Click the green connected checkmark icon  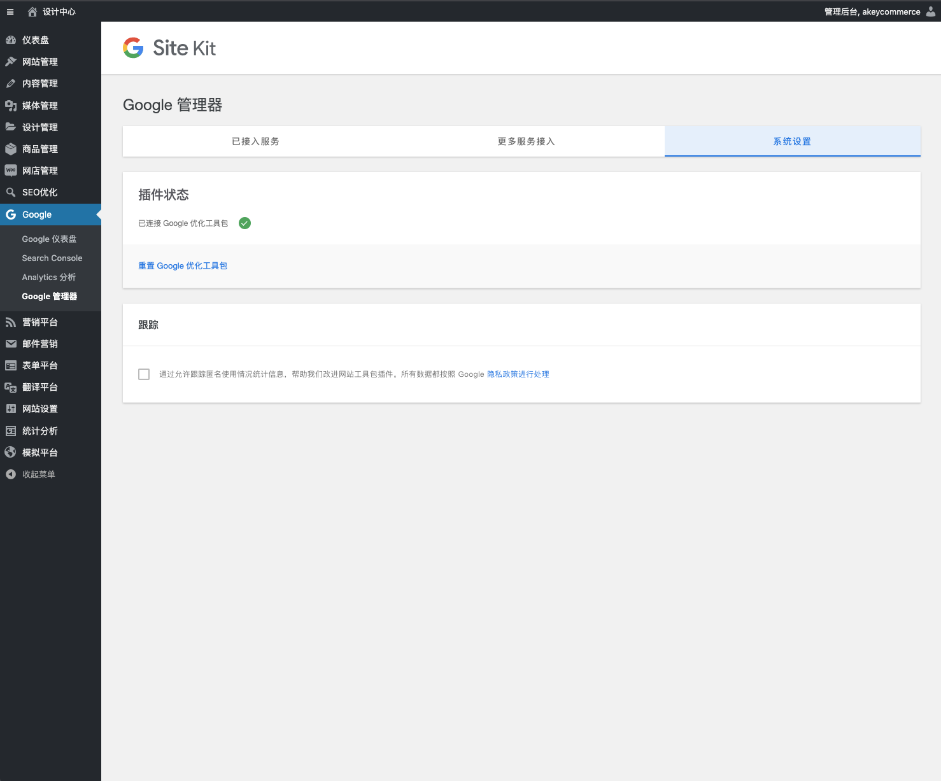coord(244,223)
